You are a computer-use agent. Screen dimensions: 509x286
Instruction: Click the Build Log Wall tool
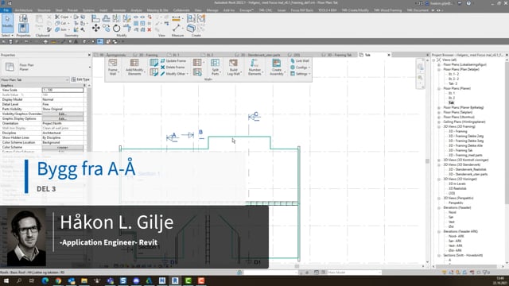pos(233,67)
